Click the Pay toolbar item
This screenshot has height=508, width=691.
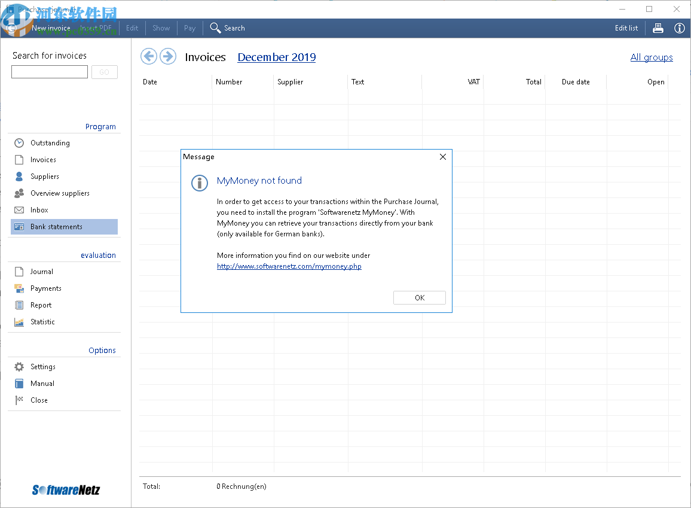tap(190, 28)
